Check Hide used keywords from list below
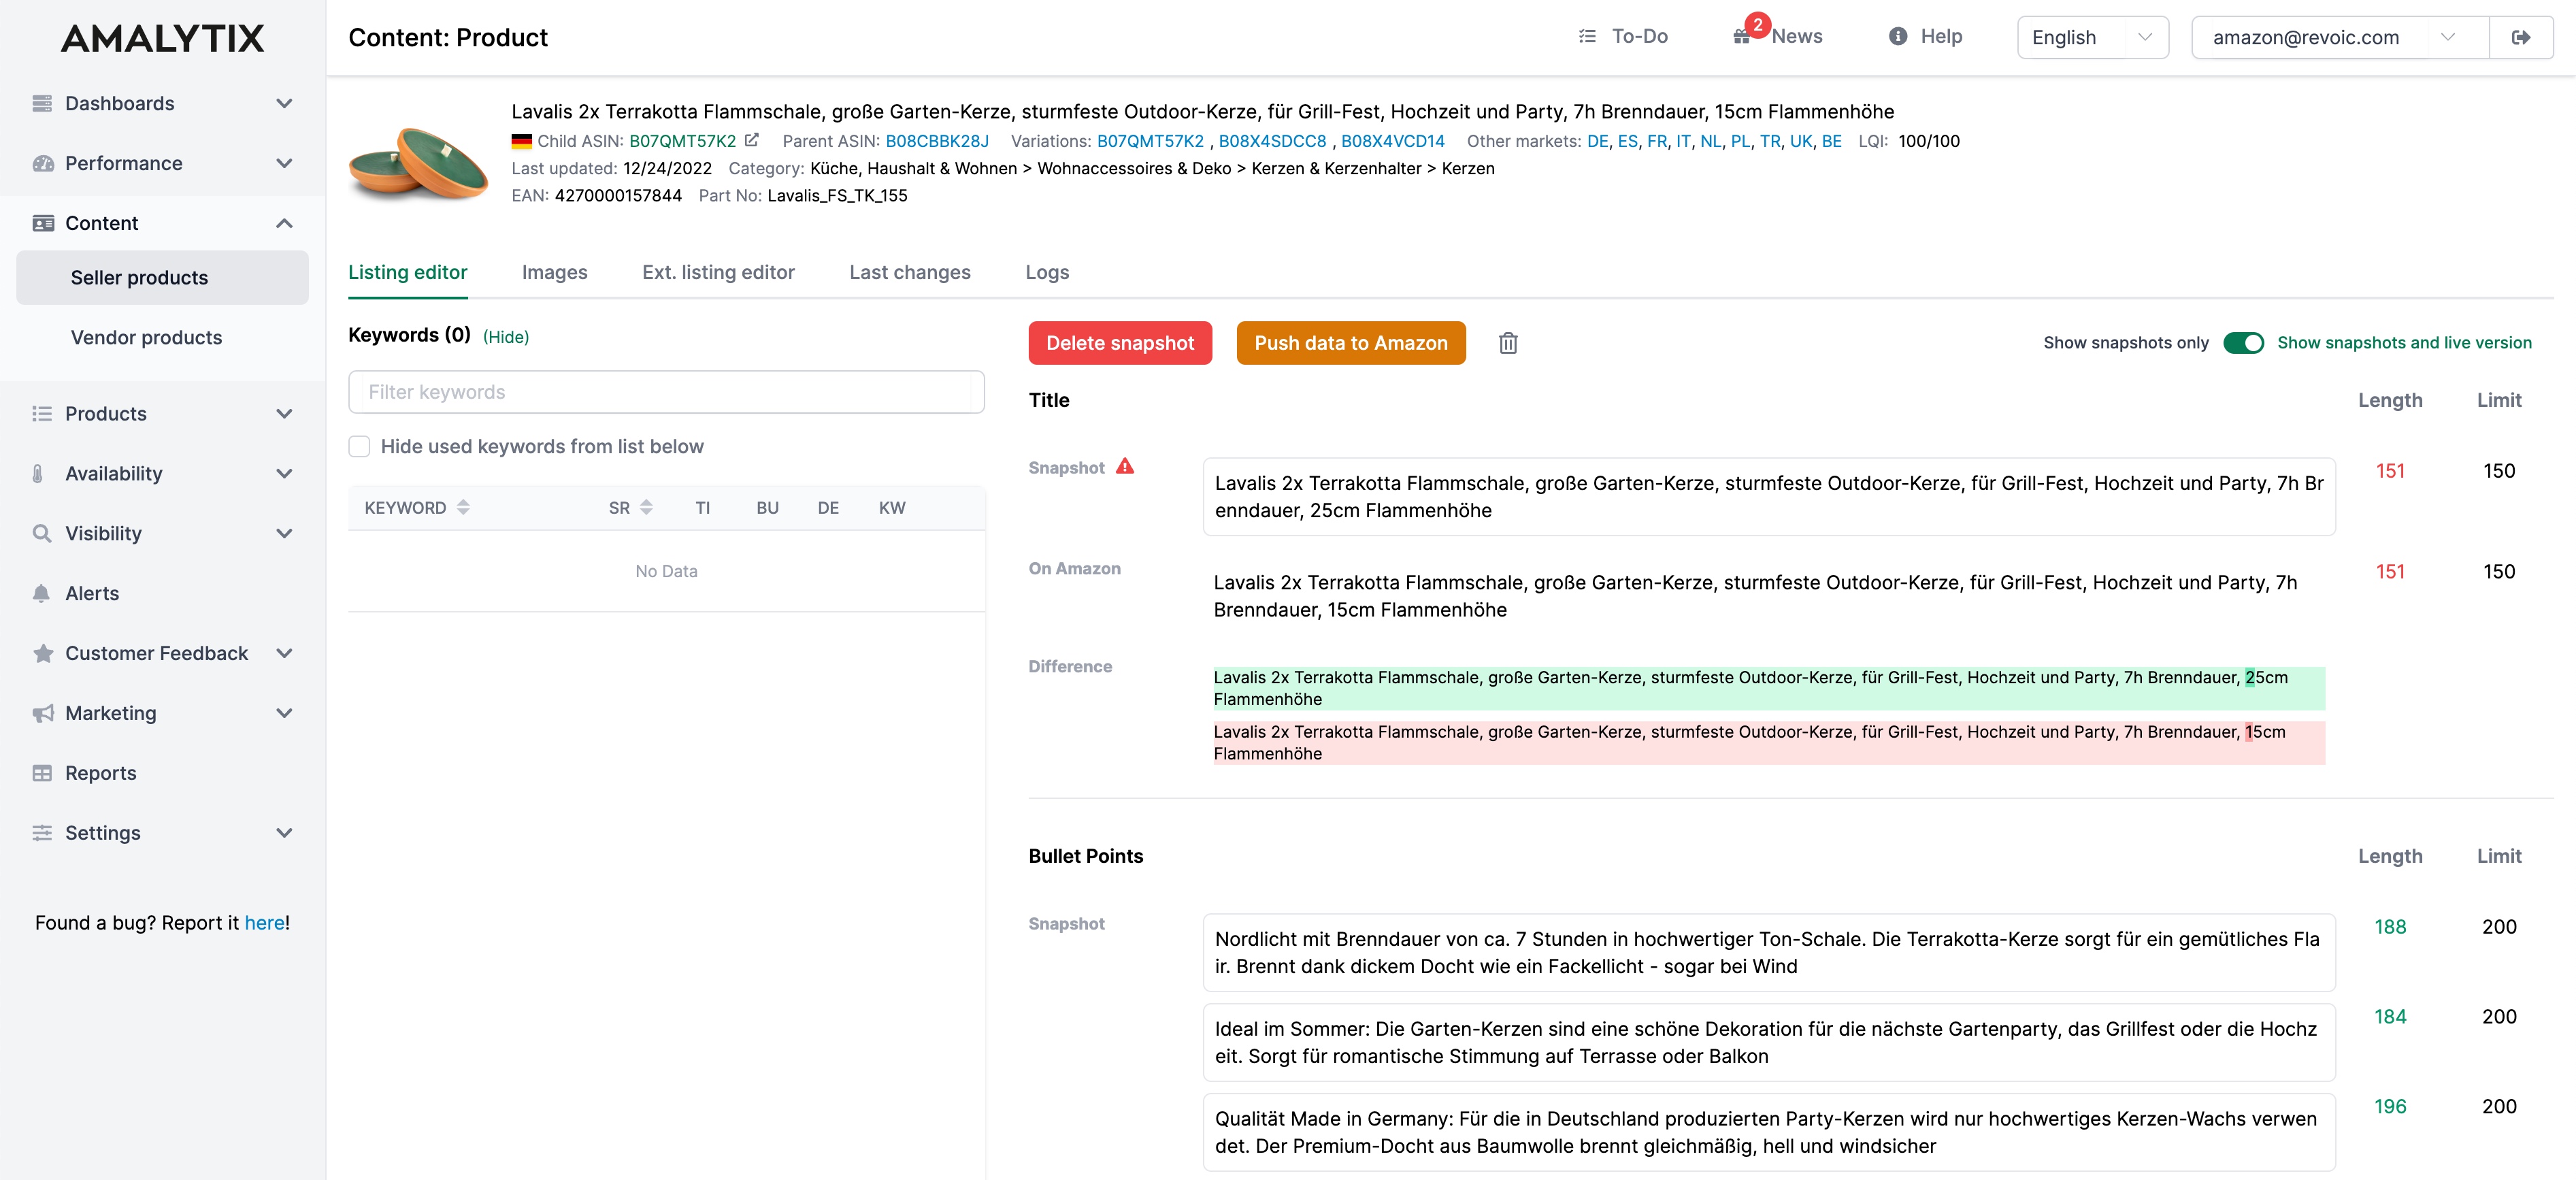The width and height of the screenshot is (2576, 1180). point(359,446)
